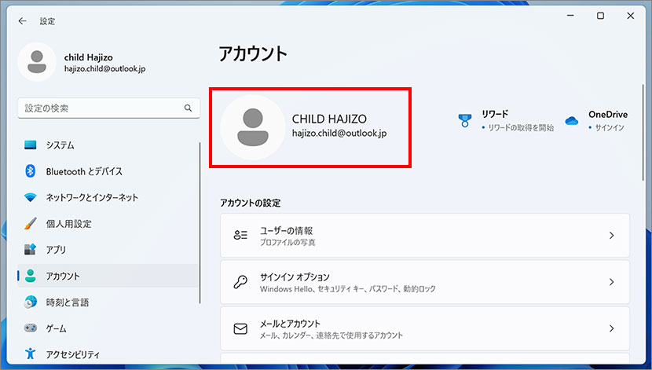The image size is (652, 370).
Task: Click the main page vertical scrollbar
Action: tap(643, 132)
